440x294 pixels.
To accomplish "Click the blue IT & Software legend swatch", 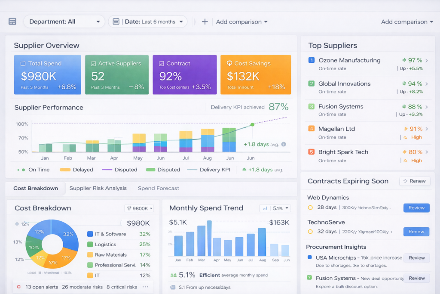I will (x=90, y=234).
